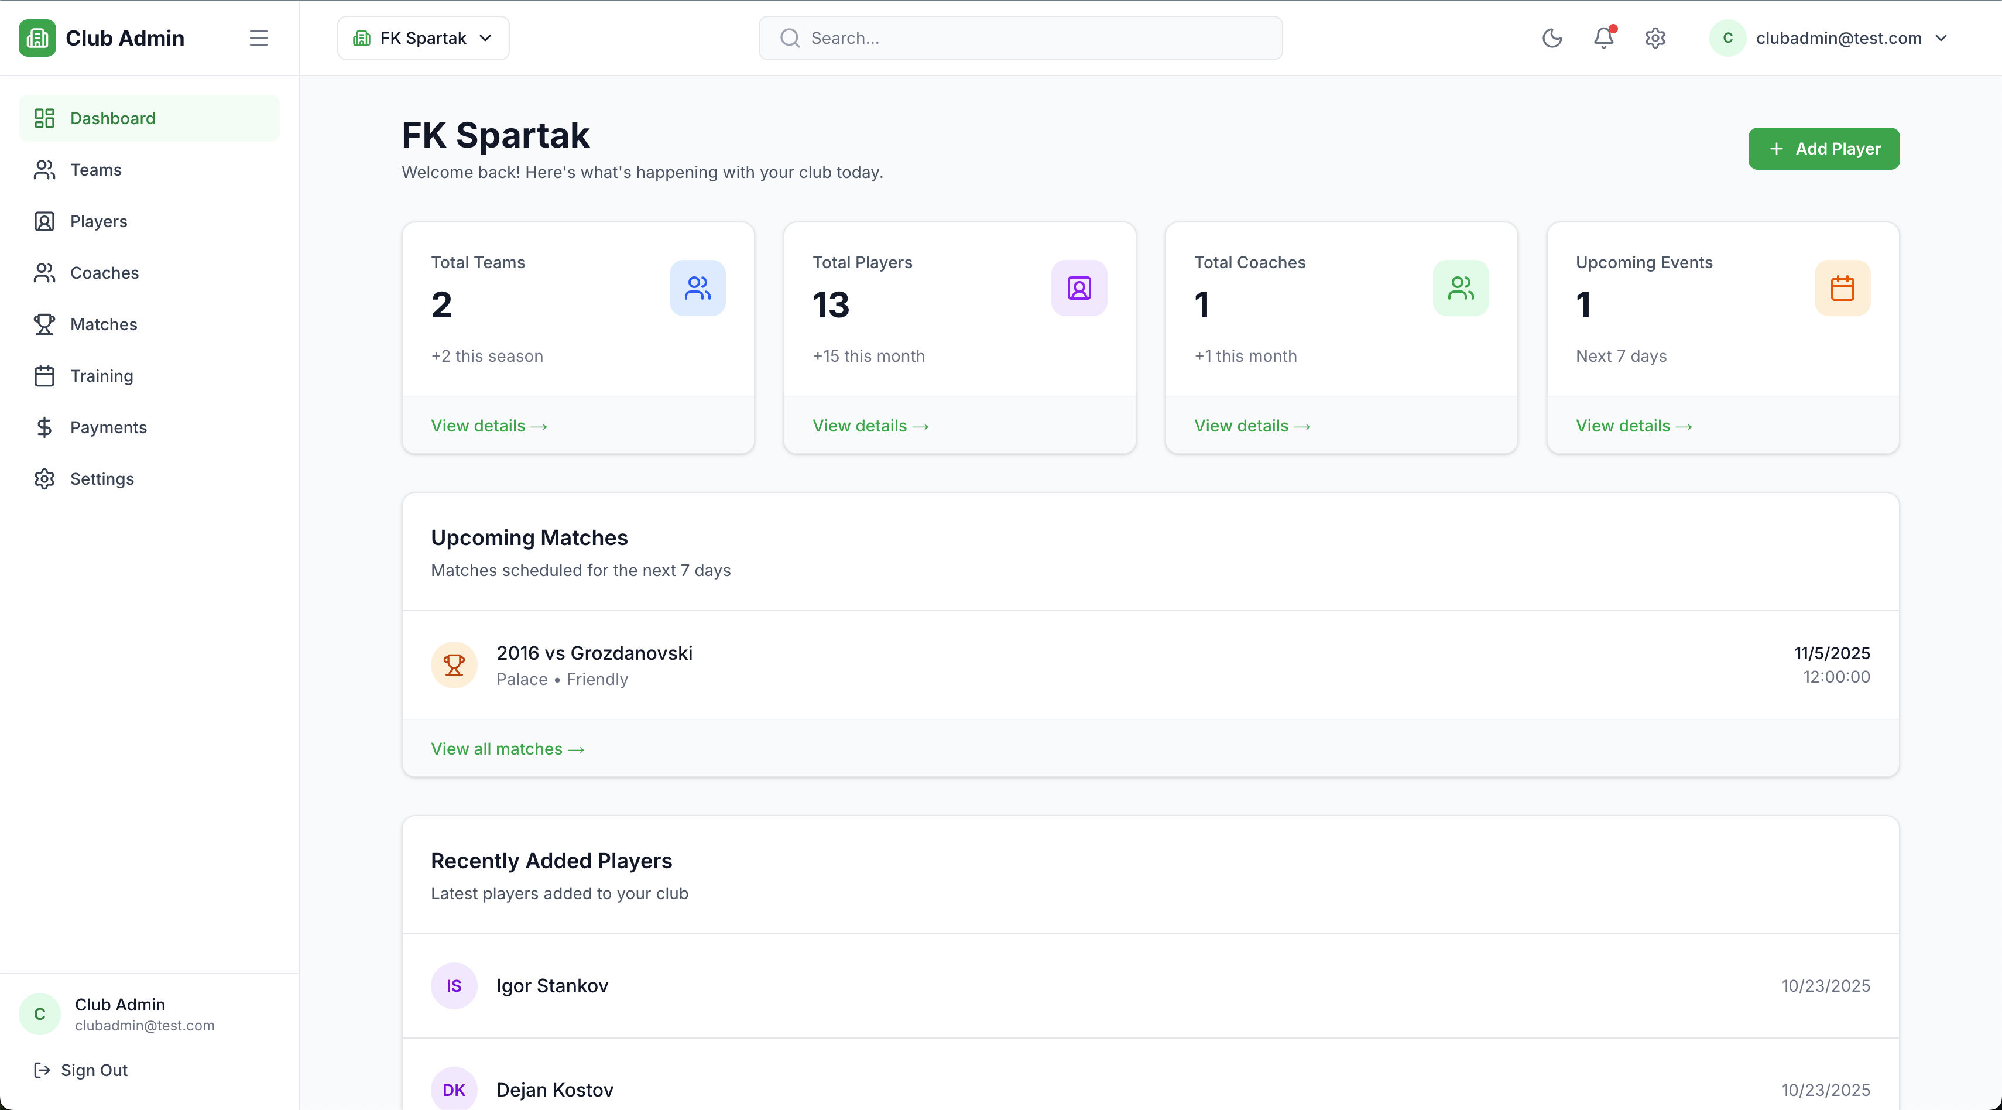The height and width of the screenshot is (1110, 2002).
Task: Go to Matches in the sidebar
Action: pyautogui.click(x=104, y=324)
